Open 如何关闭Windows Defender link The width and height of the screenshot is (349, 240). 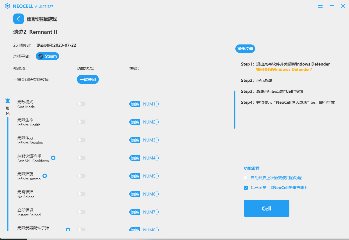(284, 69)
